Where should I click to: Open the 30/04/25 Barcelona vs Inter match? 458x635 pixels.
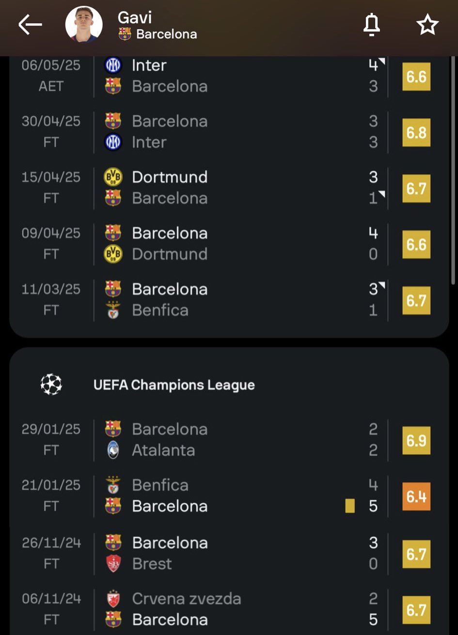coord(229,132)
